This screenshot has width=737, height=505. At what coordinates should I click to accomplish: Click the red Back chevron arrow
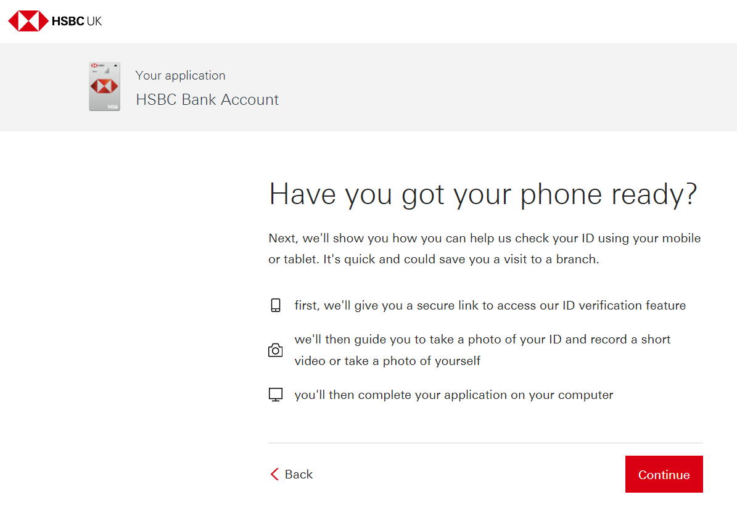(x=274, y=474)
